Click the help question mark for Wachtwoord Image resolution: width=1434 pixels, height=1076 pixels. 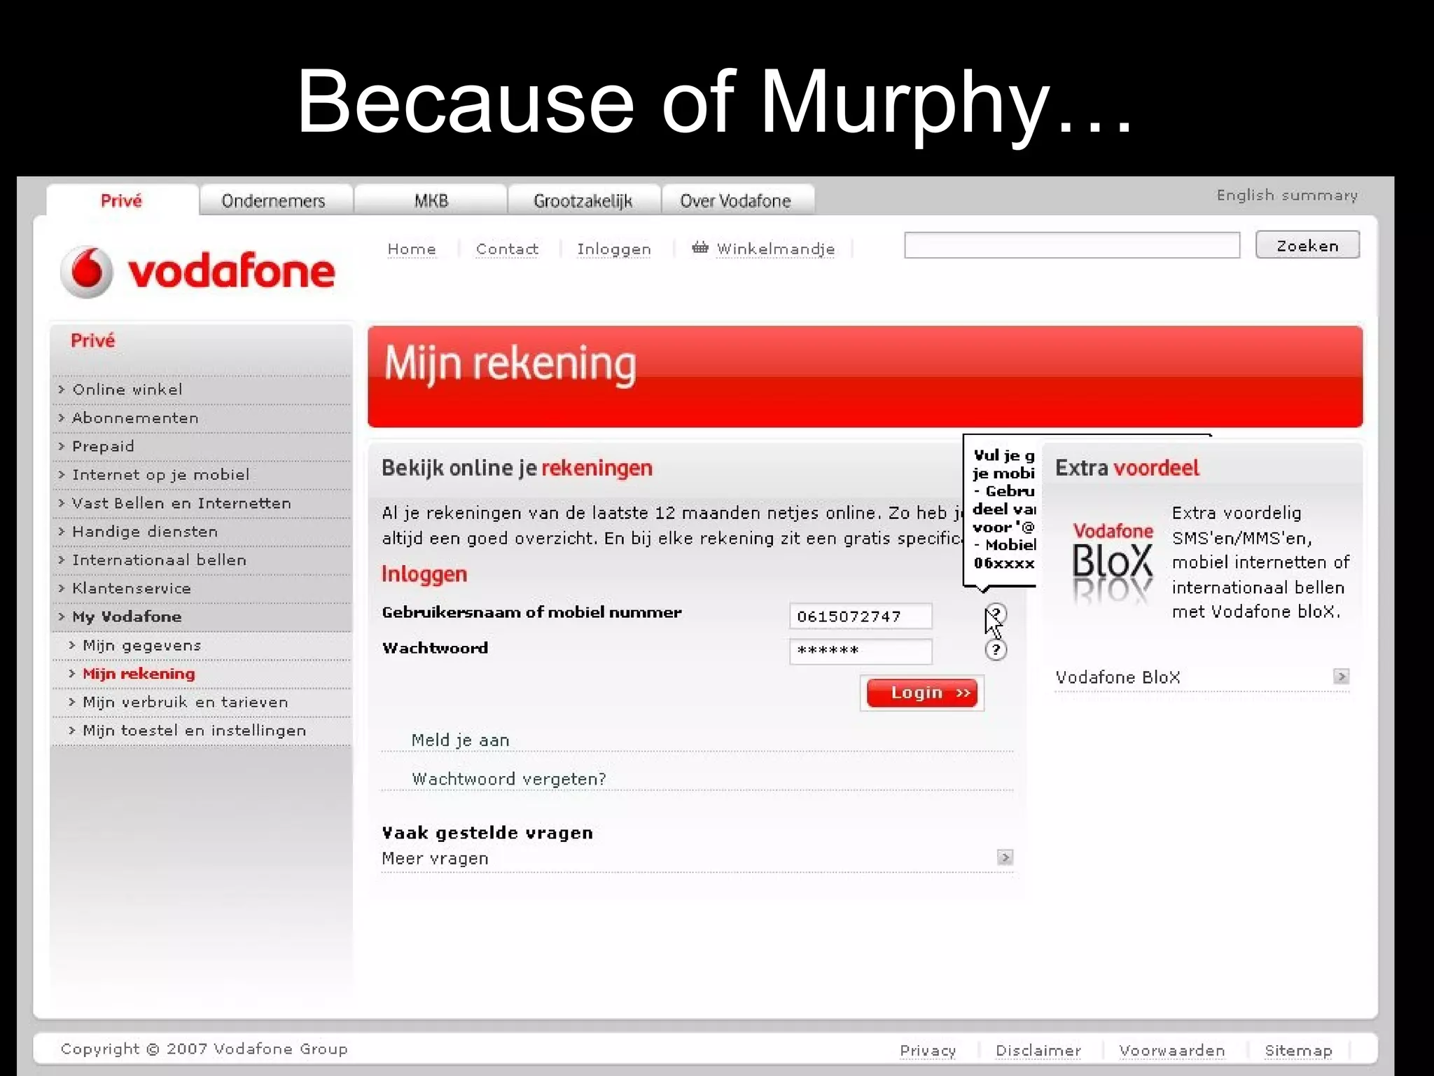pyautogui.click(x=996, y=650)
